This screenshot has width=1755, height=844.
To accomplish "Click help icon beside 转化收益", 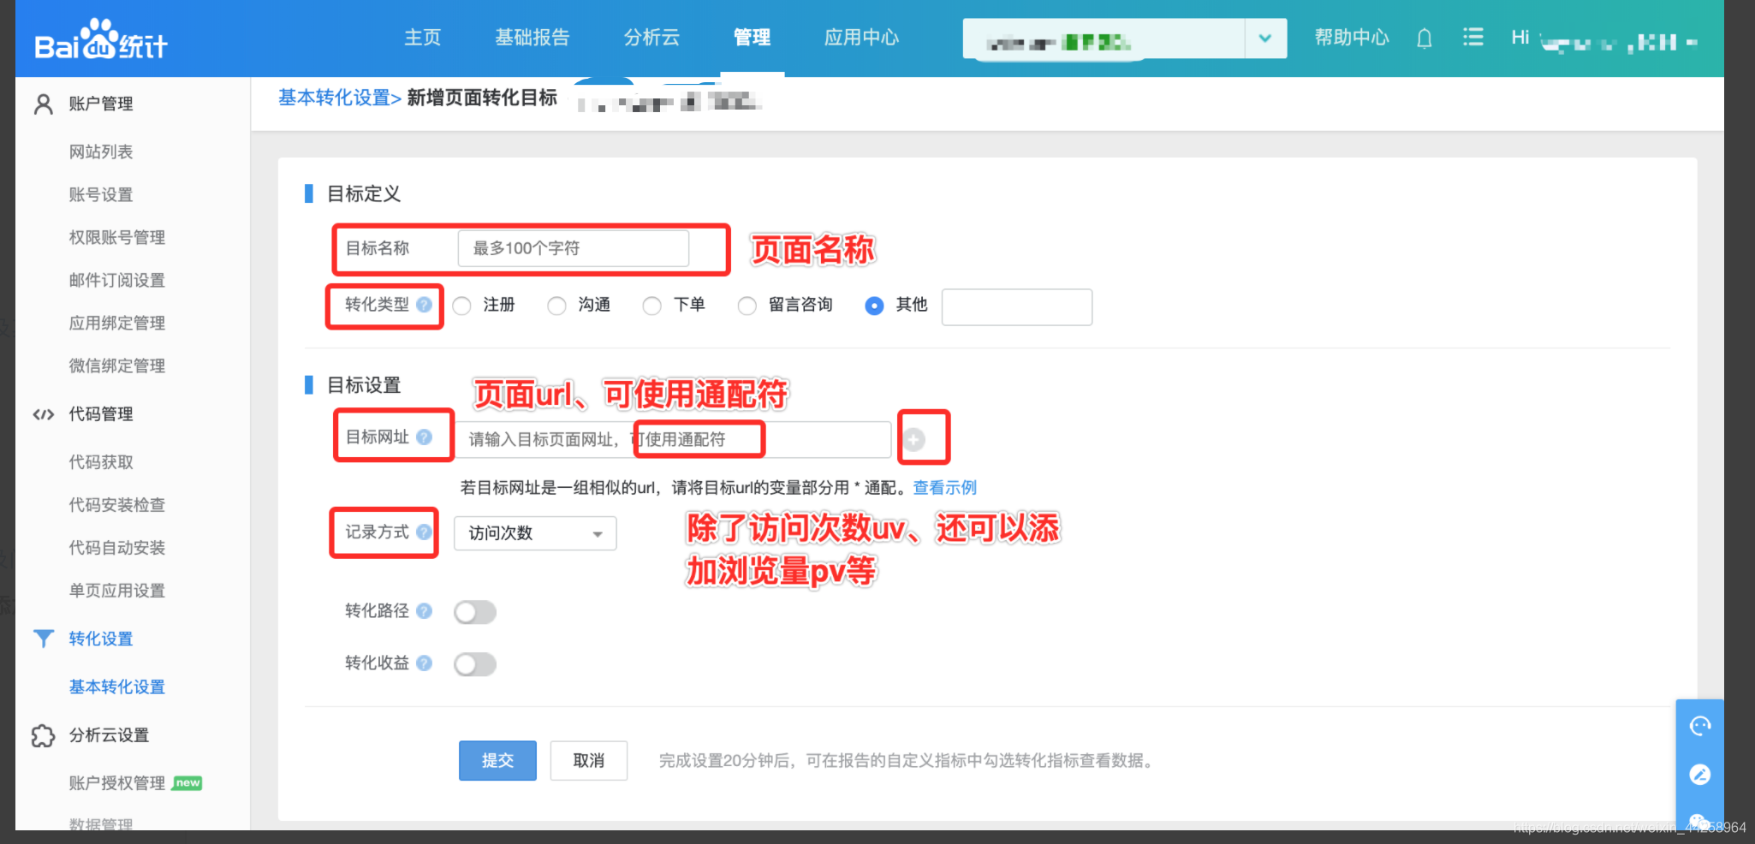I will (424, 663).
